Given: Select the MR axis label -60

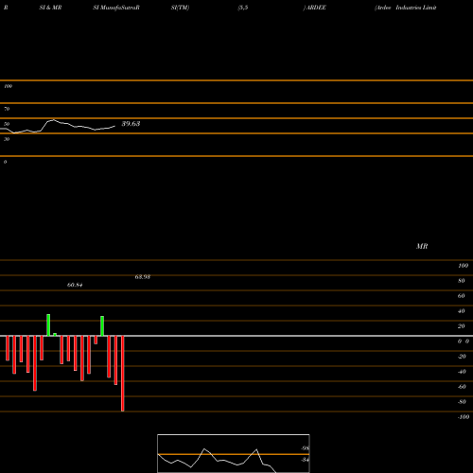Looking at the screenshot, I should 462,387.
